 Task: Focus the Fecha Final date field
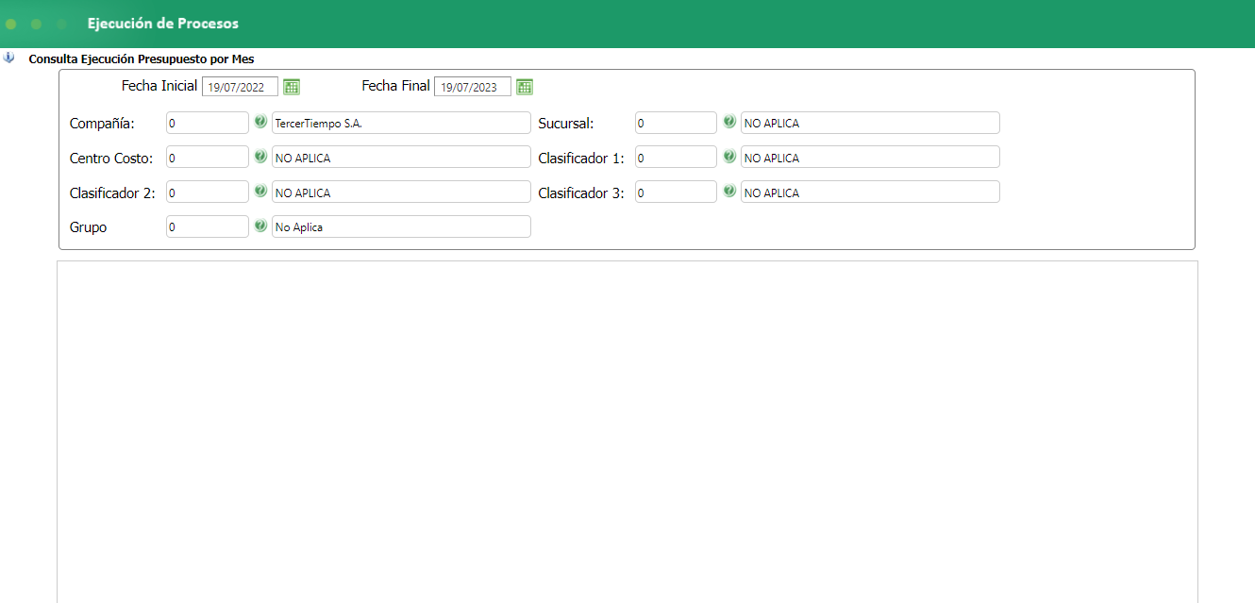[473, 87]
